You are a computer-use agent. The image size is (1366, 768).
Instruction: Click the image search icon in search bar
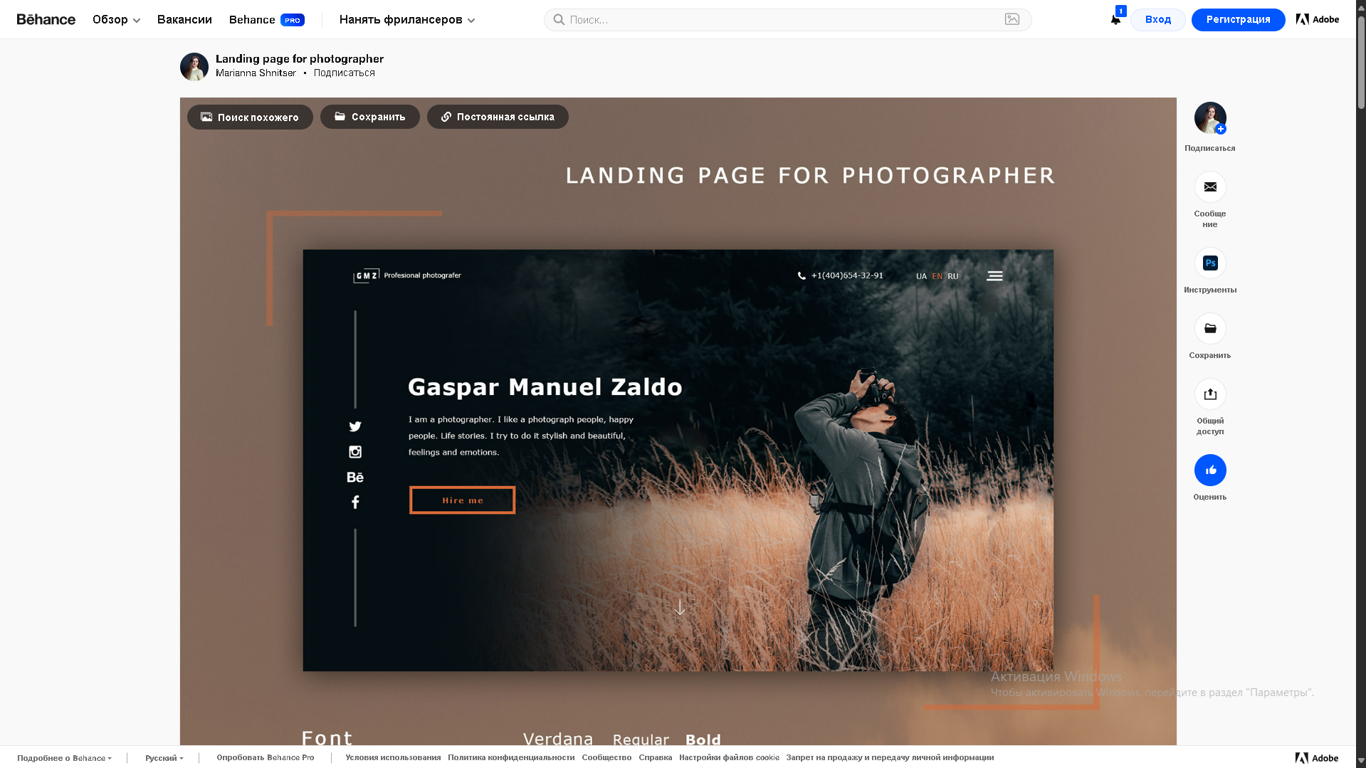click(1012, 19)
